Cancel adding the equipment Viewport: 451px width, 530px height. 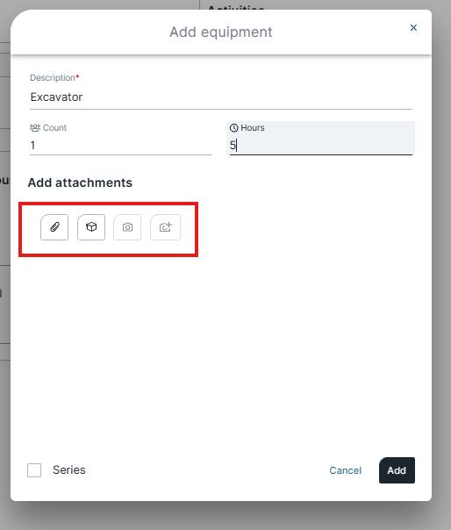click(345, 470)
